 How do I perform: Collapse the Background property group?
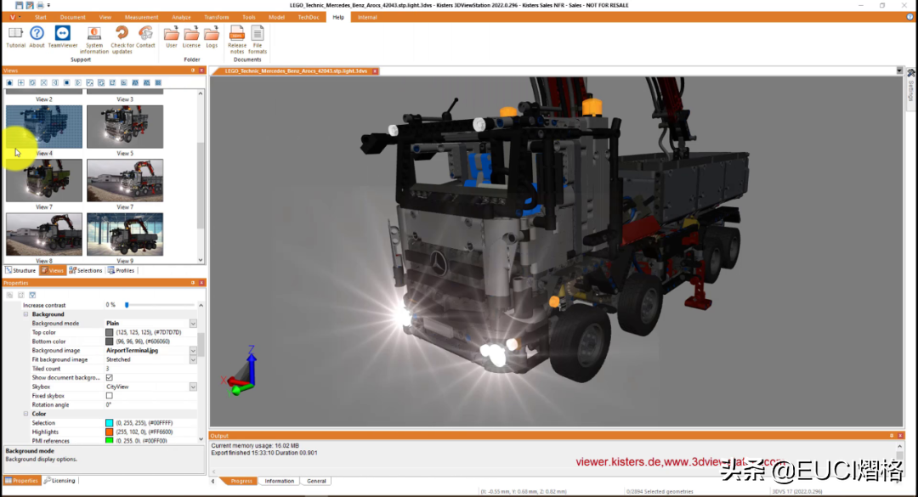click(x=25, y=314)
